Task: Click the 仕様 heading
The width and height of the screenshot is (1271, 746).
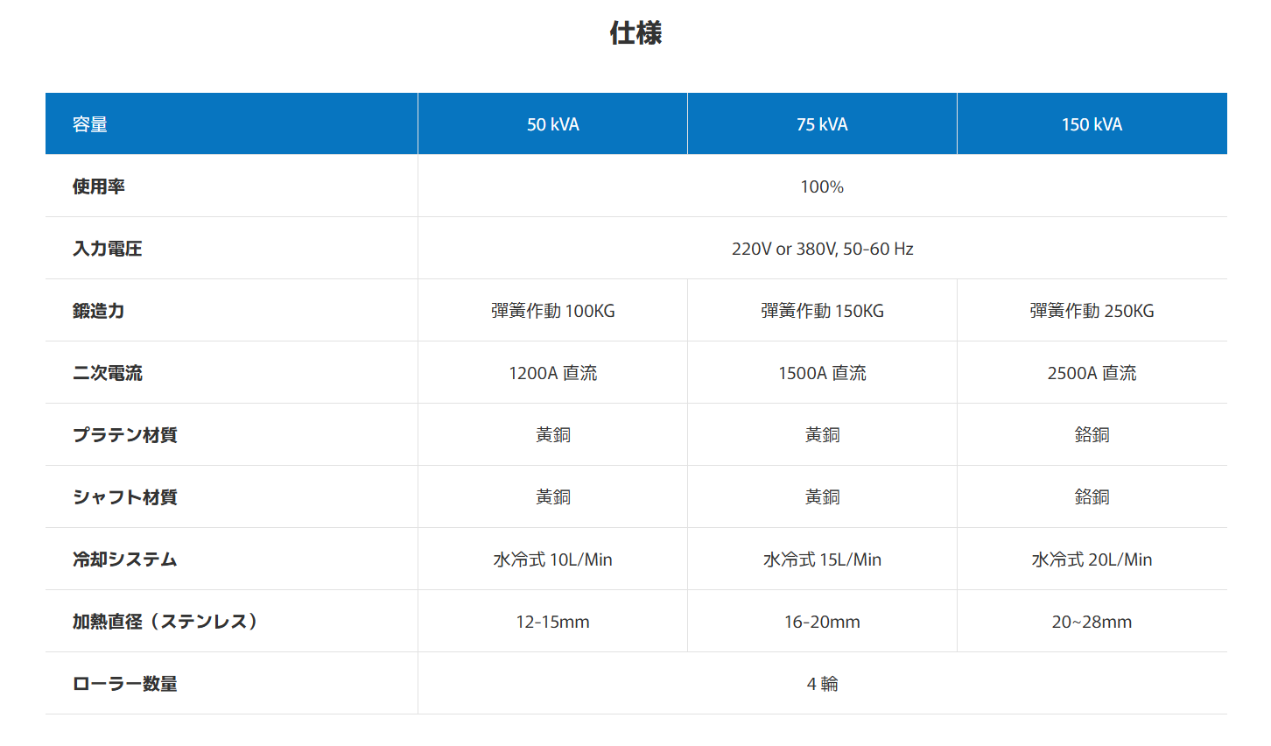Action: (635, 33)
